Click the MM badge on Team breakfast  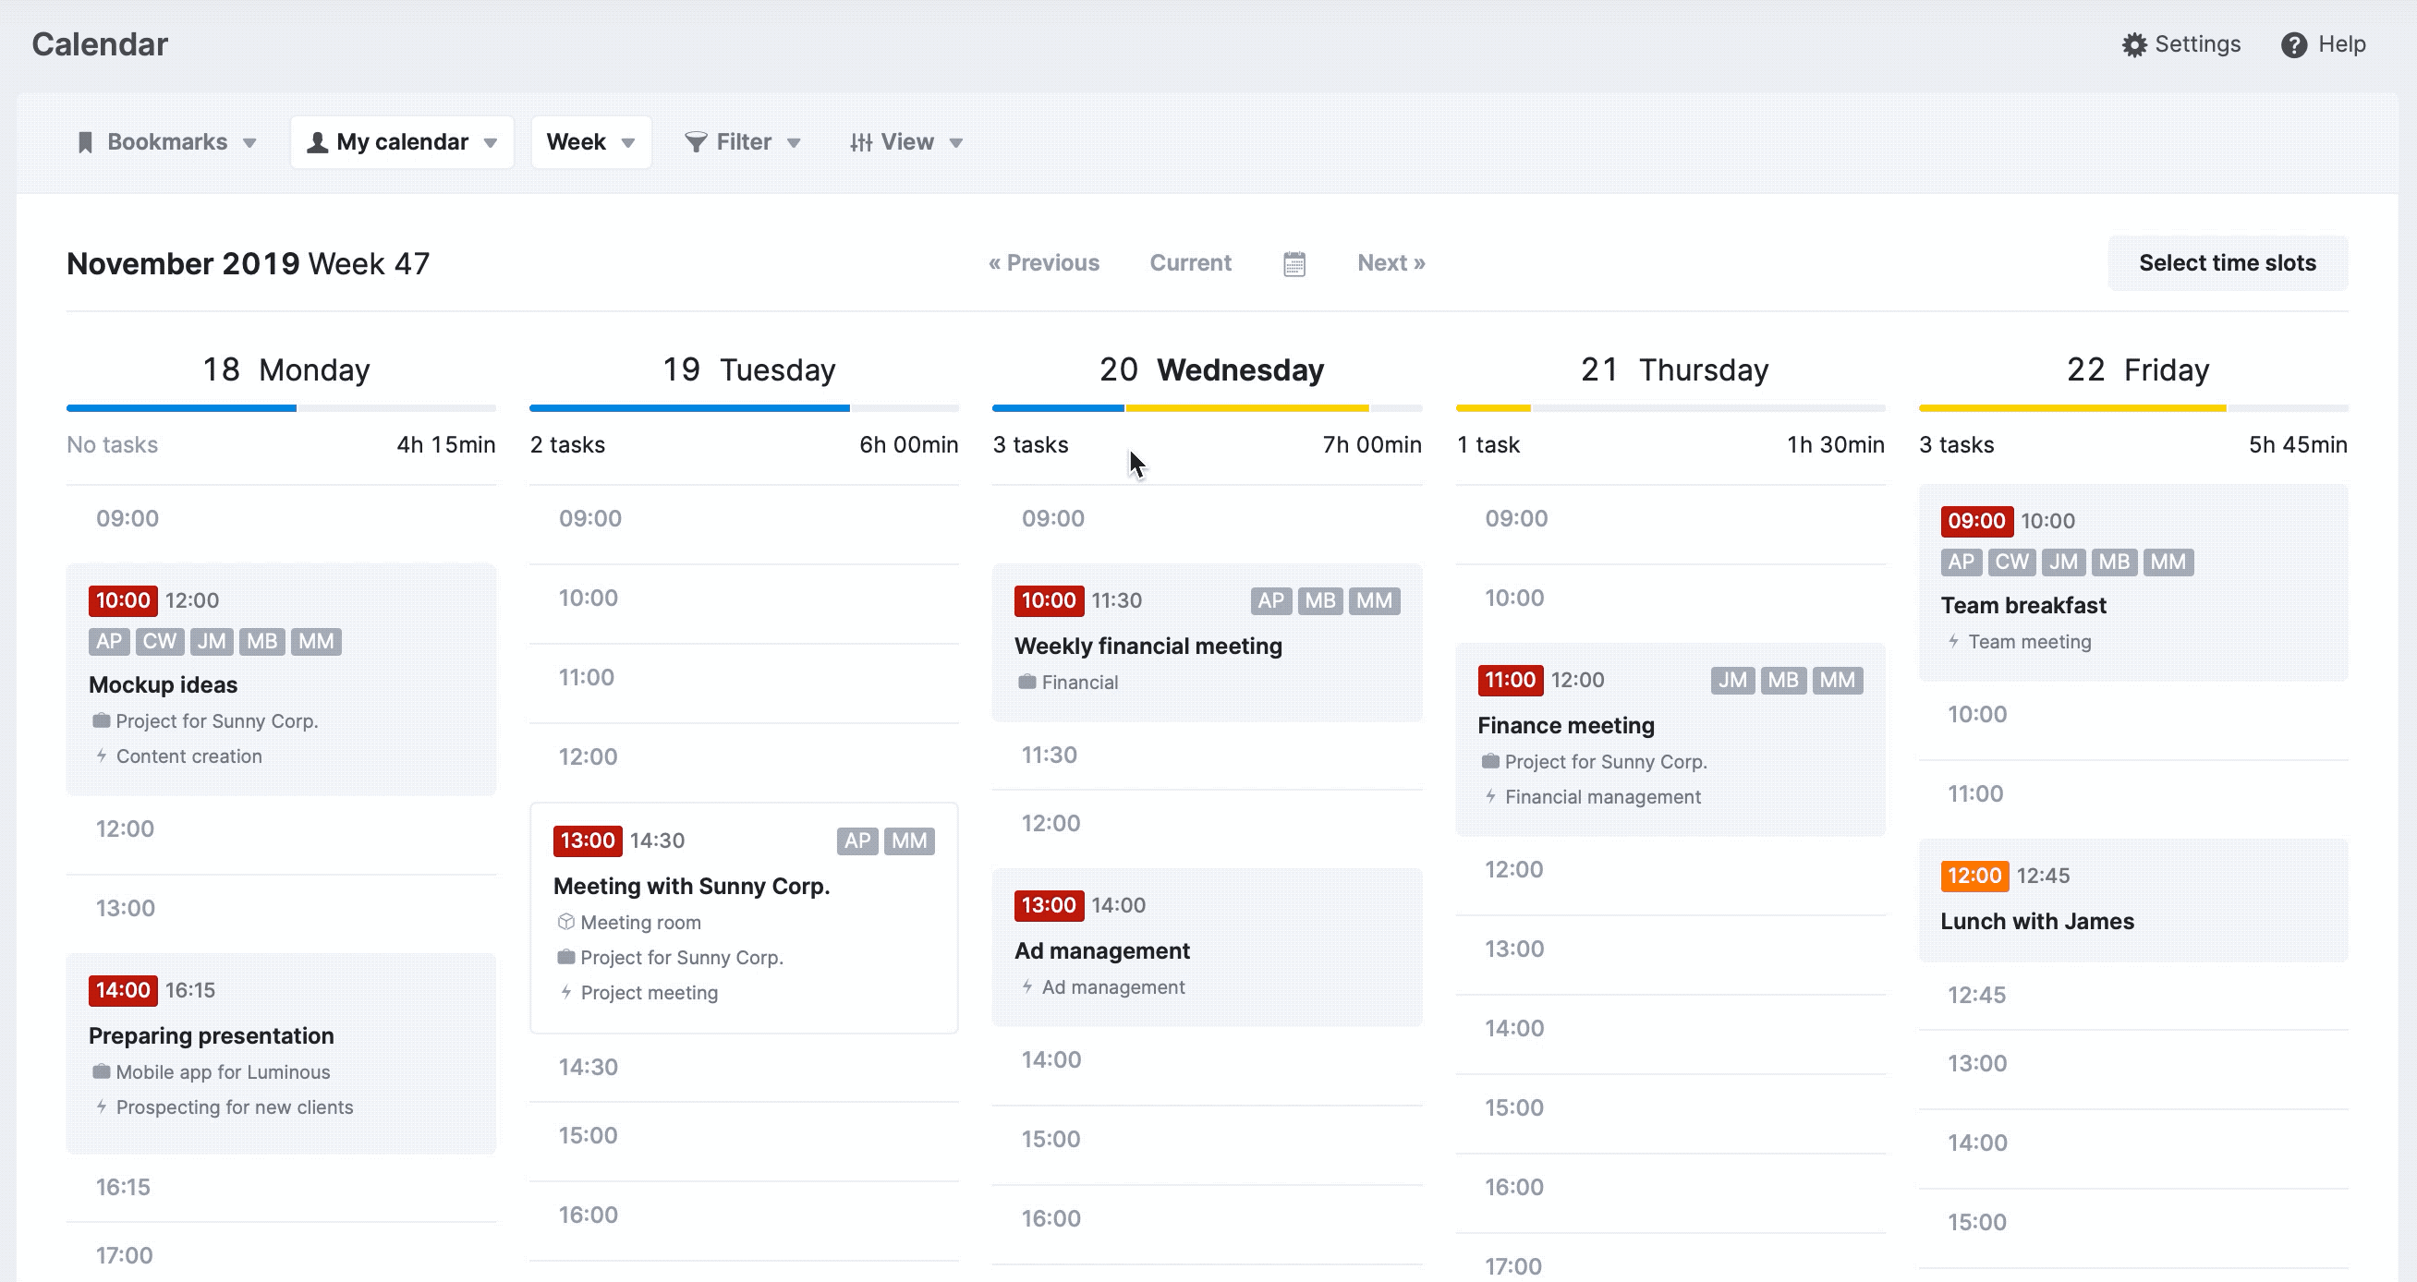pyautogui.click(x=2168, y=562)
